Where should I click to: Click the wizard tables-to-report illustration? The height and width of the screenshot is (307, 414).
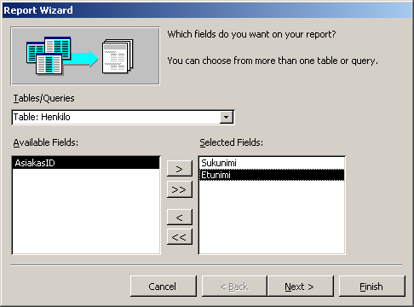[x=85, y=56]
